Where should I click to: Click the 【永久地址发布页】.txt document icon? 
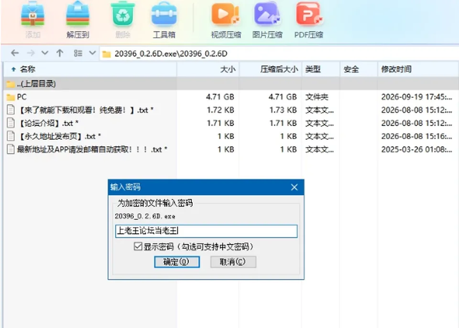pos(11,136)
